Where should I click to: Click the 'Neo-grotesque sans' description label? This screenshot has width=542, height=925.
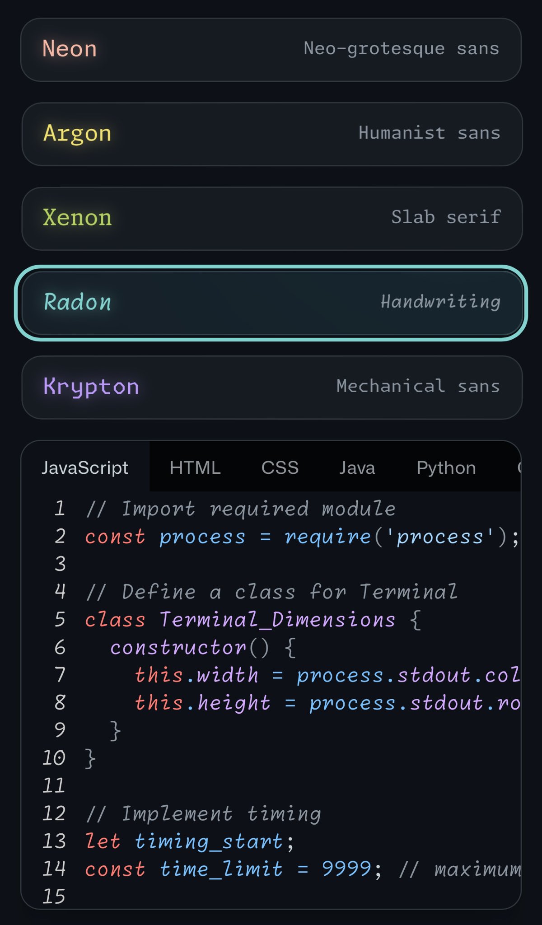(x=401, y=48)
